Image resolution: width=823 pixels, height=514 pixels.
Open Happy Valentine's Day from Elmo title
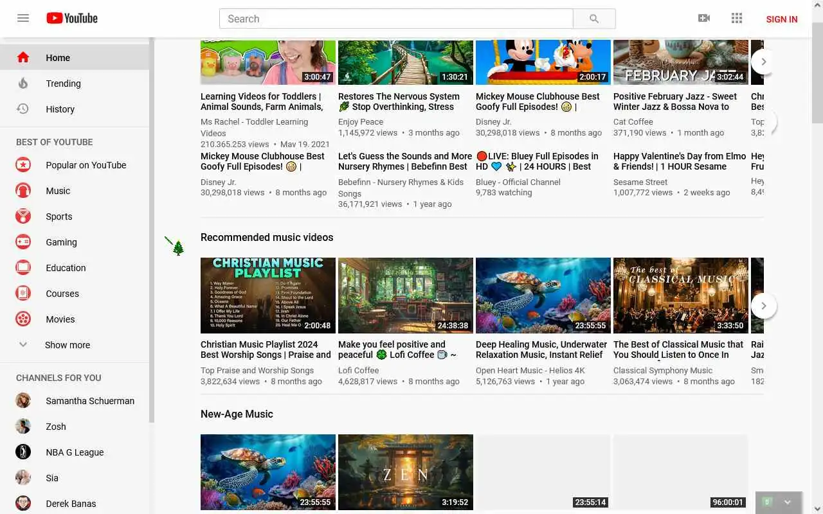pyautogui.click(x=680, y=161)
